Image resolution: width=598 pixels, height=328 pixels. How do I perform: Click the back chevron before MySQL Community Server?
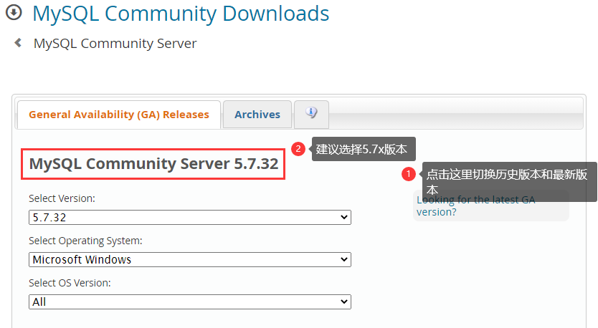point(18,43)
